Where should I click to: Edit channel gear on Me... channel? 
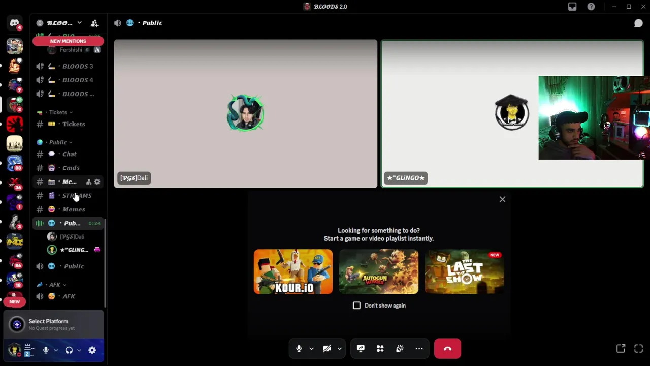(x=97, y=182)
